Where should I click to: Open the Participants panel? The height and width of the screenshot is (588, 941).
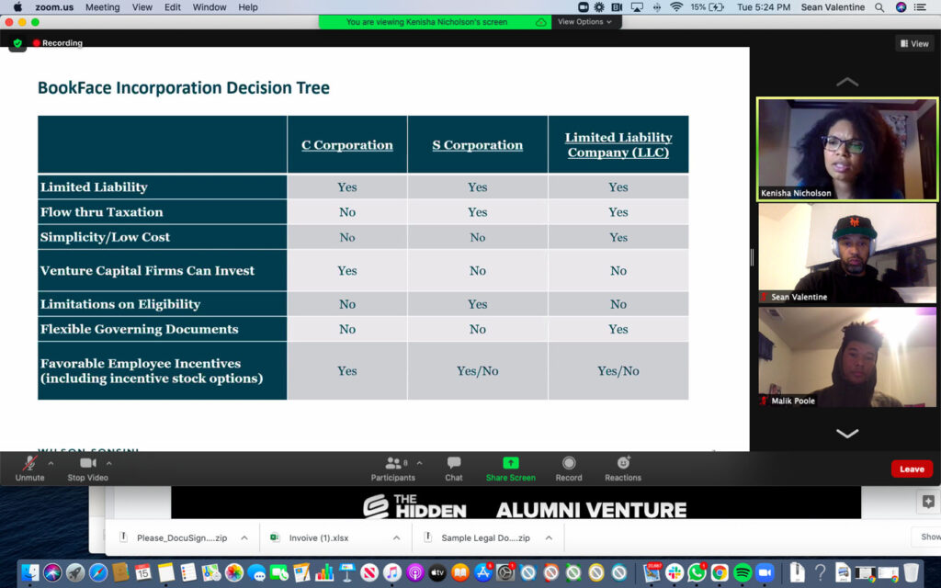click(x=393, y=464)
